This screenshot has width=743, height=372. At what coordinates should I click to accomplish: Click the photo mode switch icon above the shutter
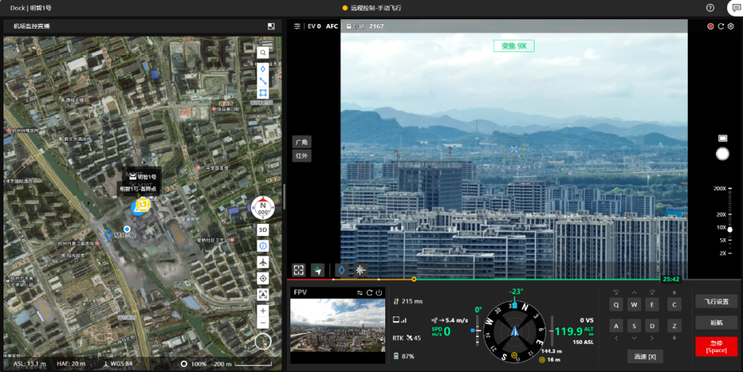click(722, 138)
